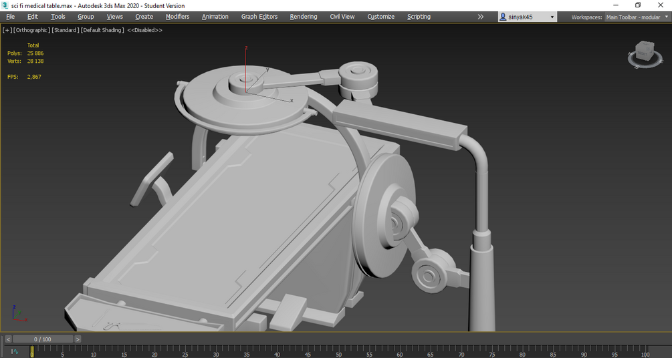The height and width of the screenshot is (358, 672).
Task: Click the Total statistics header
Action: click(x=33, y=45)
